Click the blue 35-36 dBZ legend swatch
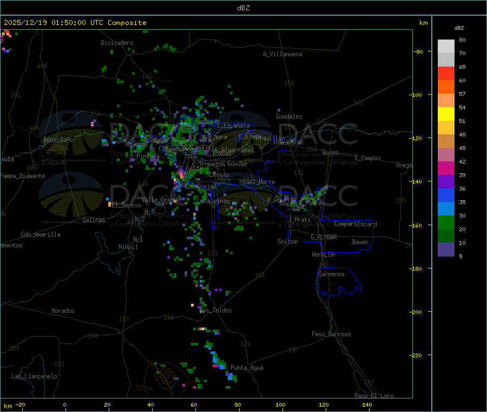Viewport: 487px width, 412px height. pos(446,195)
